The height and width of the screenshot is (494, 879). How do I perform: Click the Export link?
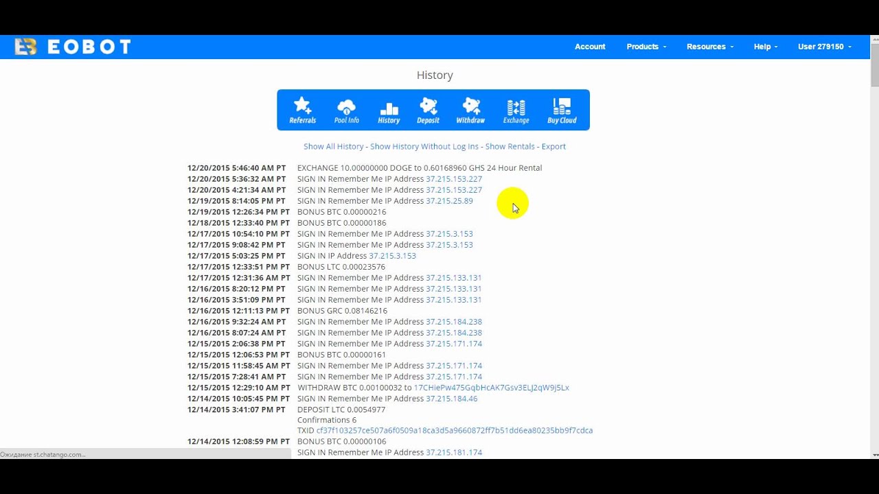click(x=553, y=146)
